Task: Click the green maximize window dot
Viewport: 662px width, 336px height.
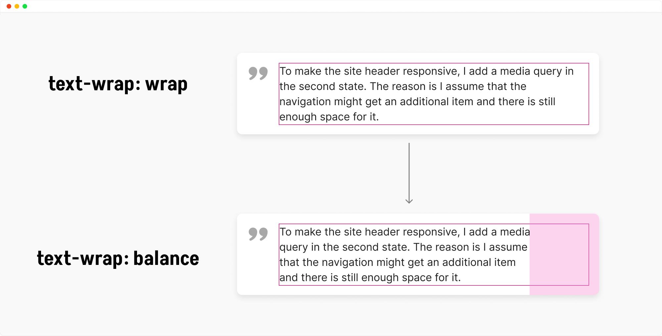Action: tap(25, 6)
